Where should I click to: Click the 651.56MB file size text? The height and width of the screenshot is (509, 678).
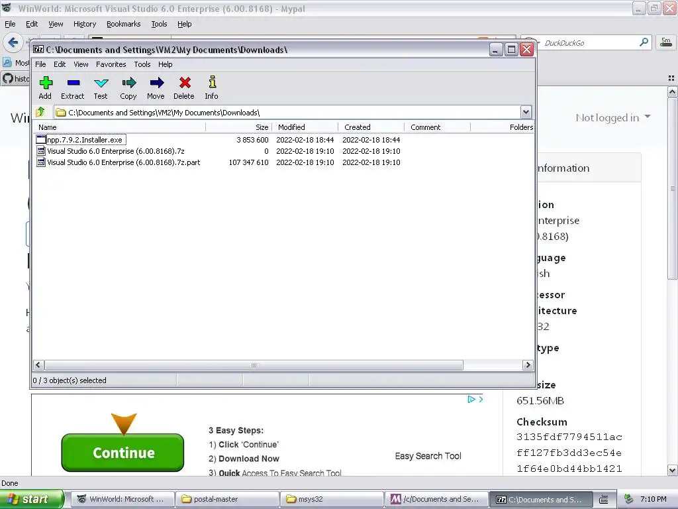pyautogui.click(x=540, y=401)
